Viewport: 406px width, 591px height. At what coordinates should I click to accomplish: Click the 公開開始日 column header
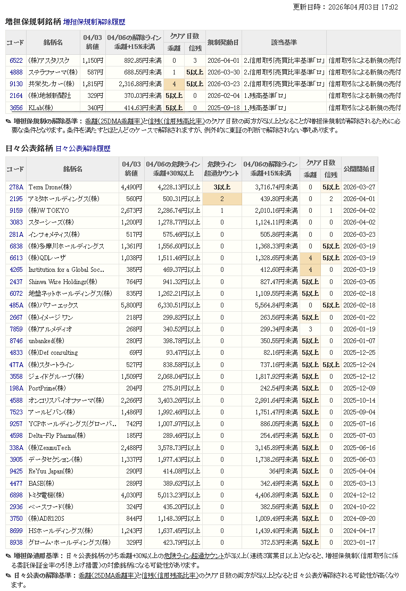359,169
